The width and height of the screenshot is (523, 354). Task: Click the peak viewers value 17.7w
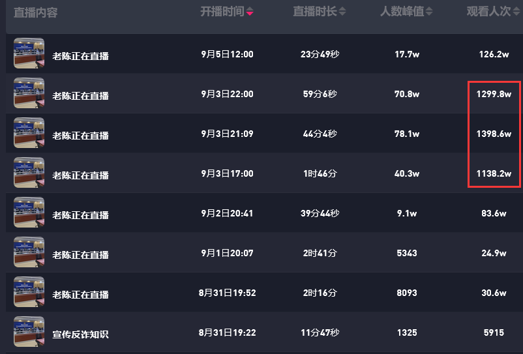pyautogui.click(x=407, y=54)
